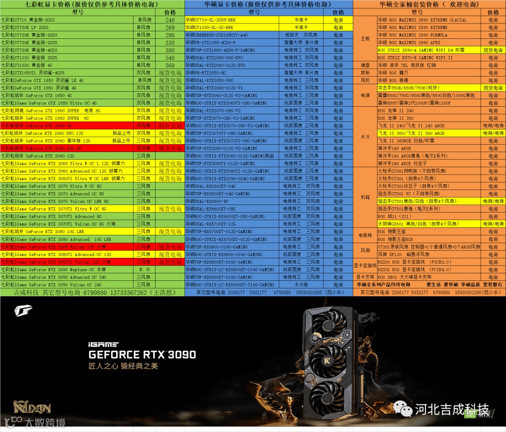Select the cell 突击手550B/650B/750B(现货)

(x=429, y=88)
